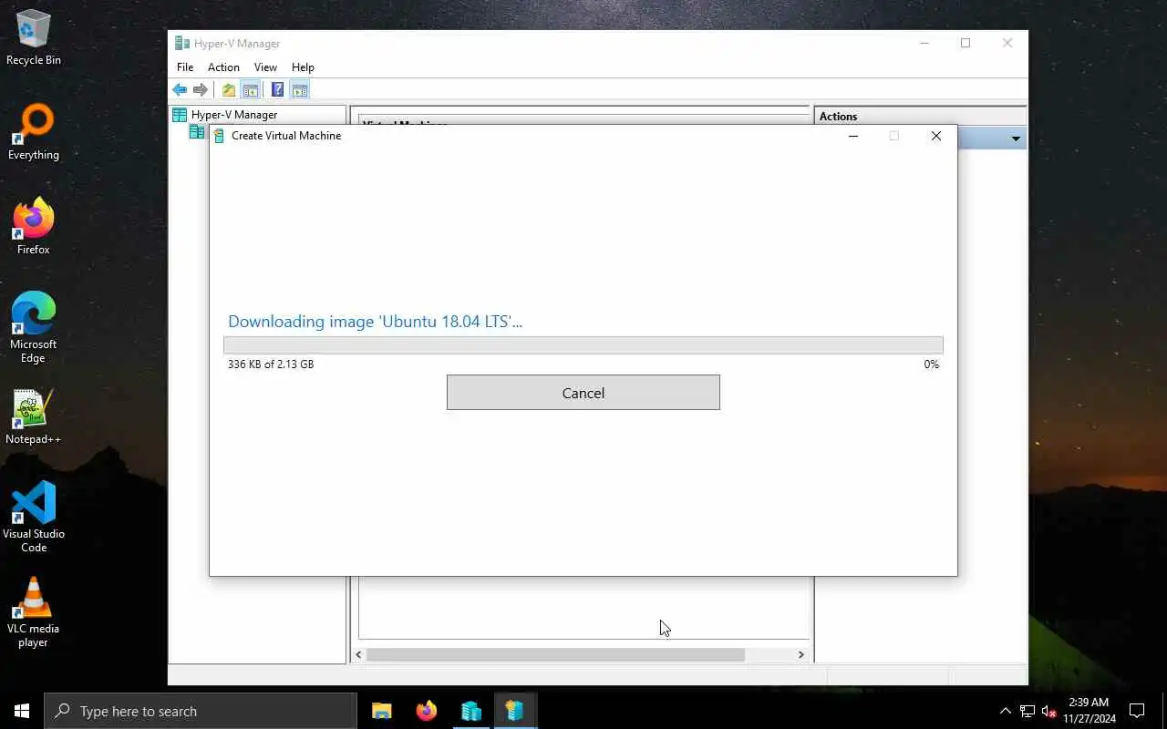Click the network status tray icon
Image resolution: width=1167 pixels, height=729 pixels.
click(x=1028, y=711)
